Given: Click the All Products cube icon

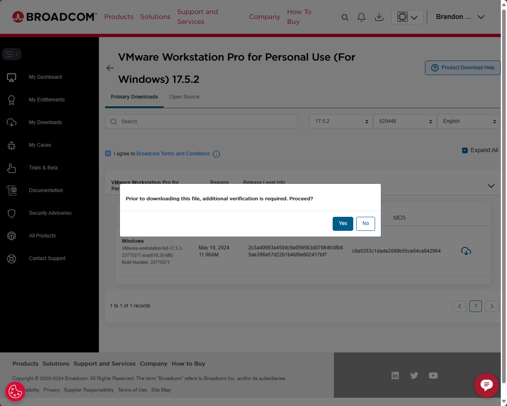Looking at the screenshot, I should 12,236.
